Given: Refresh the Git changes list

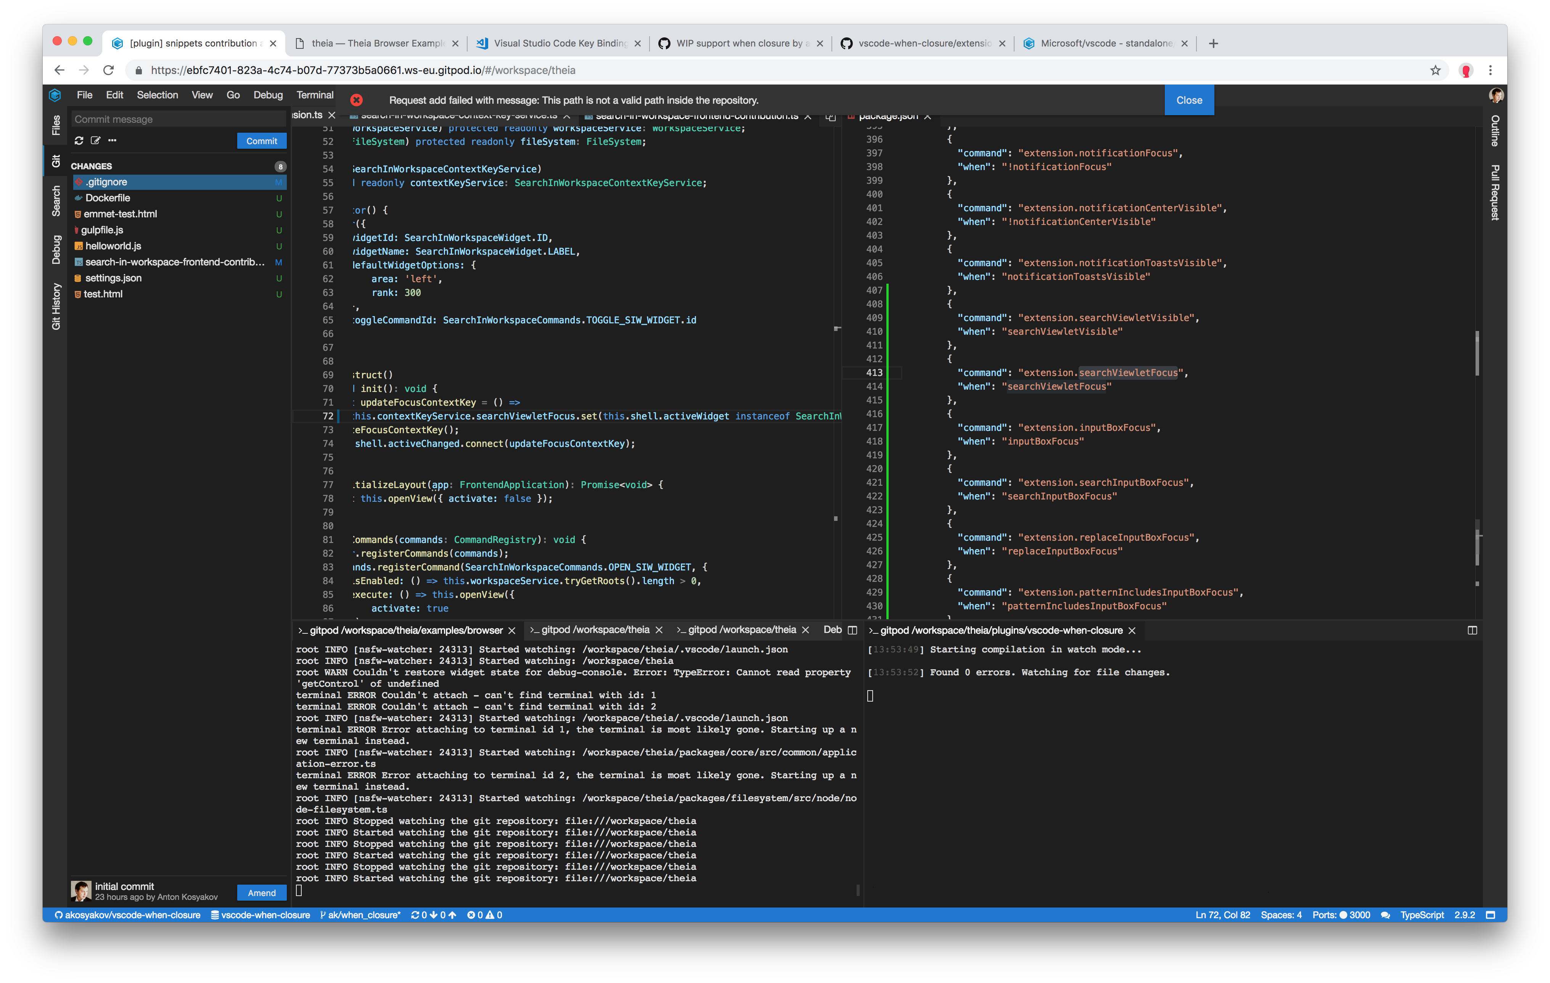Looking at the screenshot, I should pos(79,140).
